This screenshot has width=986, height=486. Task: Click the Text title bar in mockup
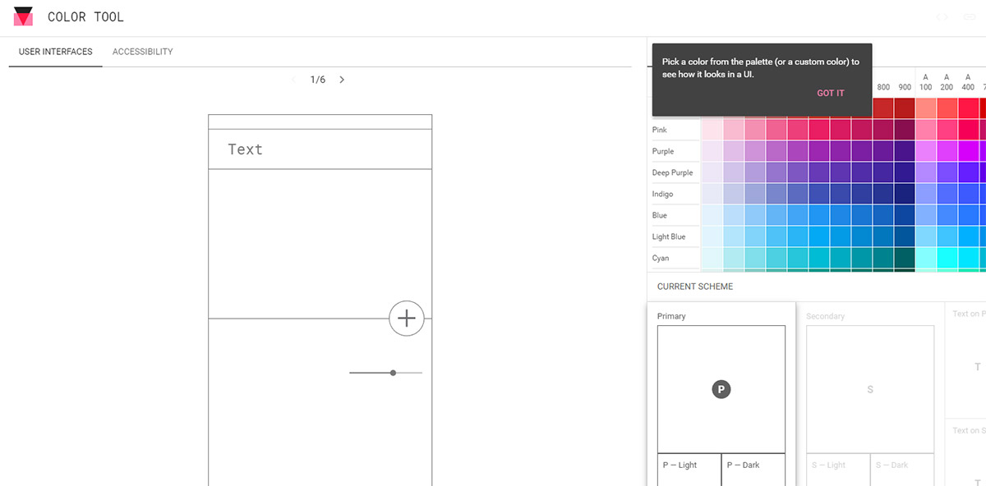pyautogui.click(x=320, y=149)
